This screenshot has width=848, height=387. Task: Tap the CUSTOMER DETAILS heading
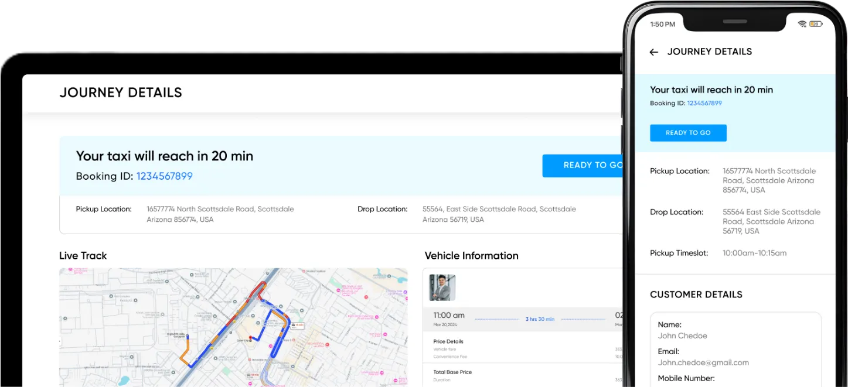coord(696,294)
